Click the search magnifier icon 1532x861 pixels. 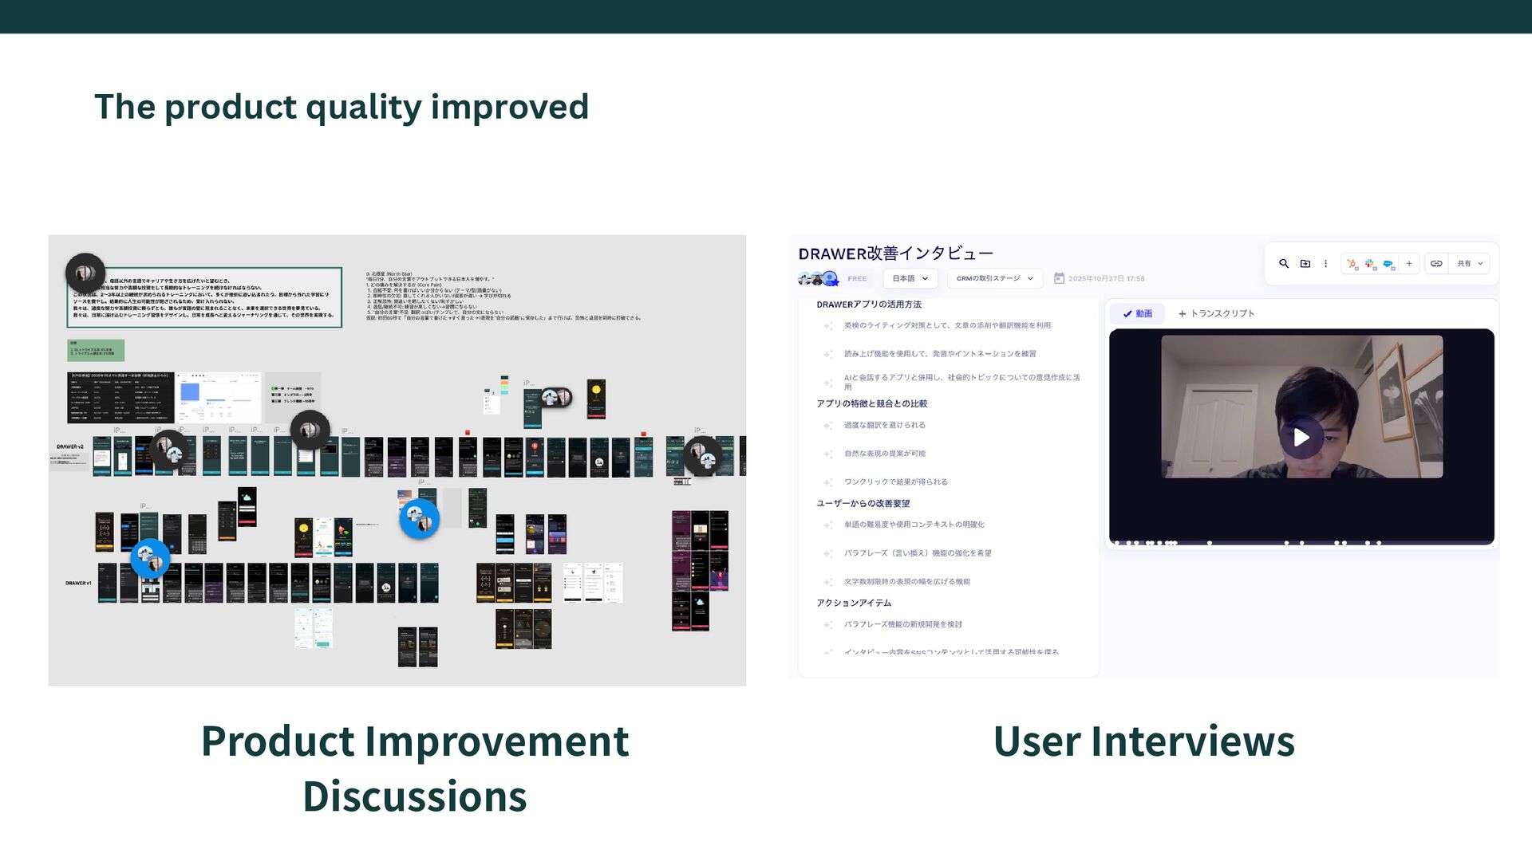(1284, 264)
